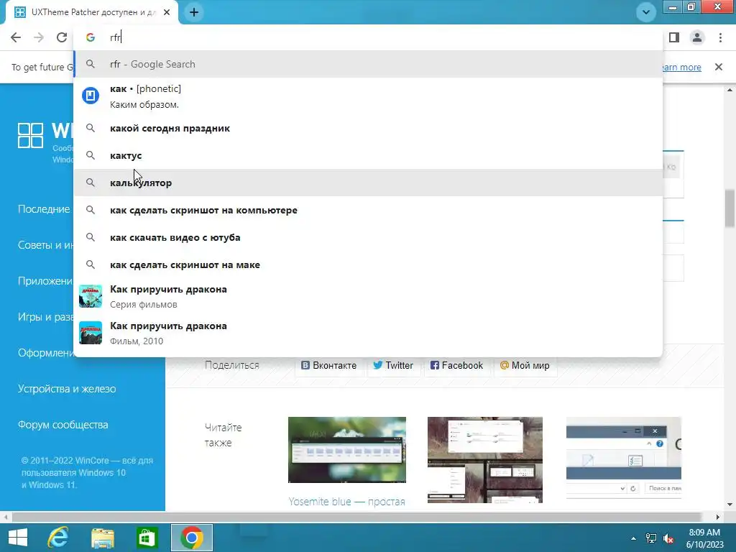Share the article on Facebook

pos(456,365)
